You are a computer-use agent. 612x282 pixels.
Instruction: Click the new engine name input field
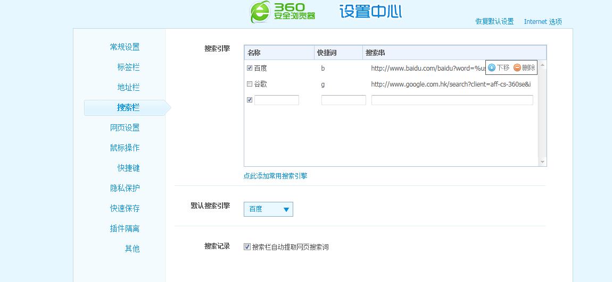pos(277,100)
